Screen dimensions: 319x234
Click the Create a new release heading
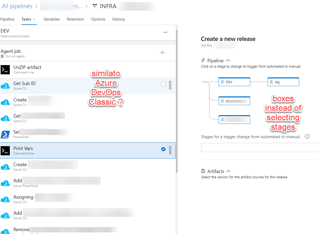[x=228, y=39]
